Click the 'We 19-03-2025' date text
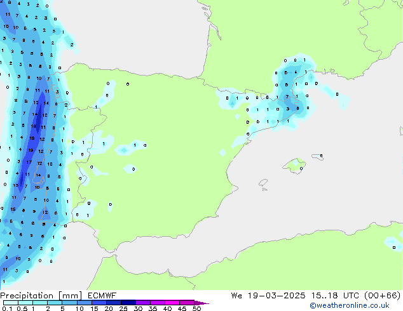The height and width of the screenshot is (311, 403). 268,296
